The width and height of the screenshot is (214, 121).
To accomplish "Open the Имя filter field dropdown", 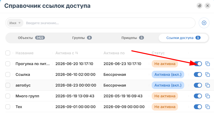I will point(15,23).
